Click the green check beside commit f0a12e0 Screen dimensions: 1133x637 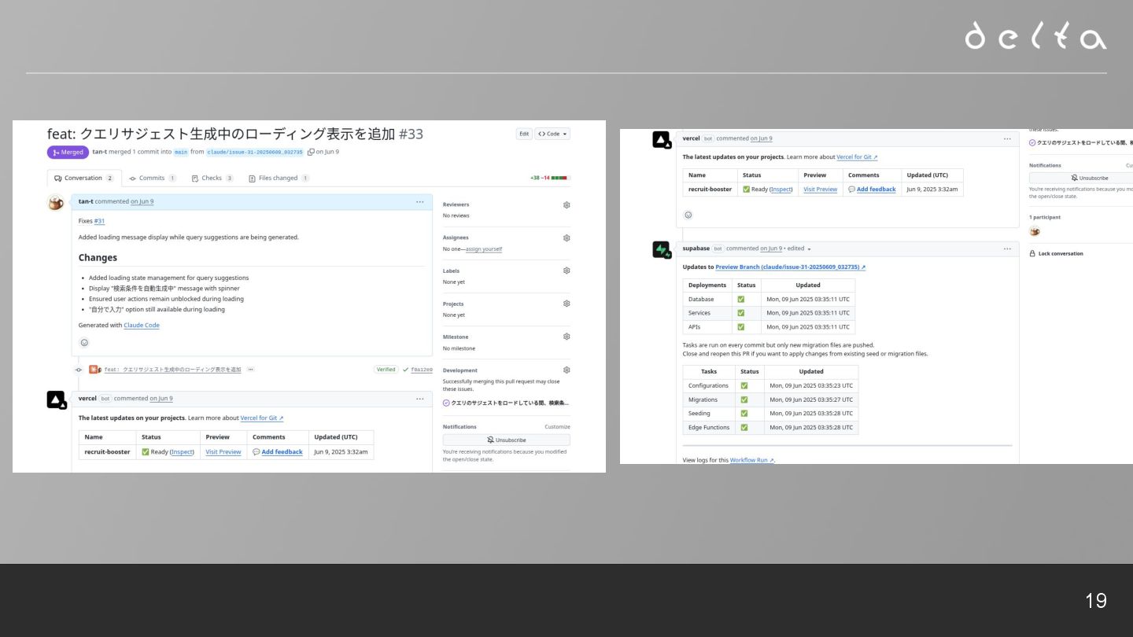(405, 370)
